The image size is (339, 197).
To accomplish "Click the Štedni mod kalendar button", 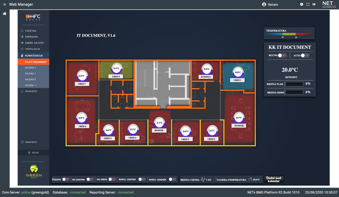I will pos(273,179).
